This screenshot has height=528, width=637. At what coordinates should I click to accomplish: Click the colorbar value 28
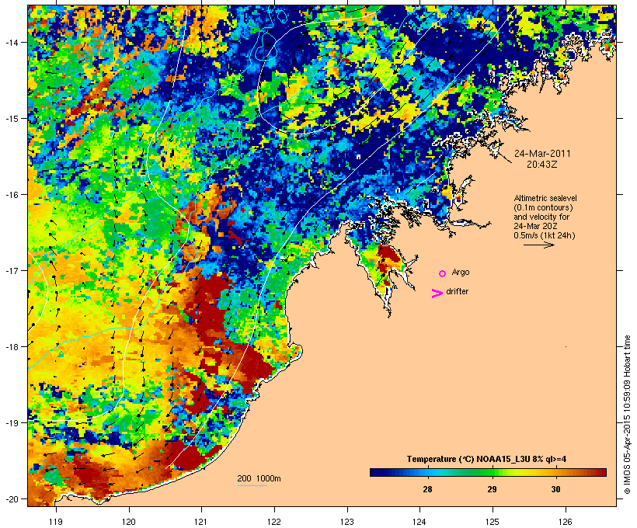coord(427,489)
